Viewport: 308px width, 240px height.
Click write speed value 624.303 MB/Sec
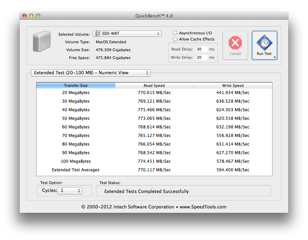(233, 110)
